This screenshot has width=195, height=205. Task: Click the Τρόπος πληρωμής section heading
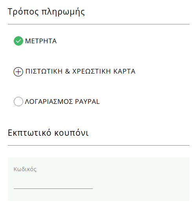pyautogui.click(x=46, y=12)
